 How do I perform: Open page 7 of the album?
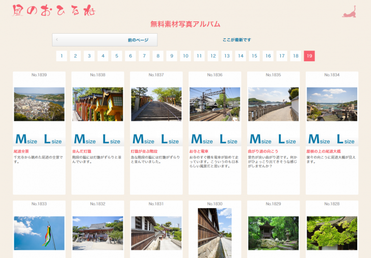[144, 56]
